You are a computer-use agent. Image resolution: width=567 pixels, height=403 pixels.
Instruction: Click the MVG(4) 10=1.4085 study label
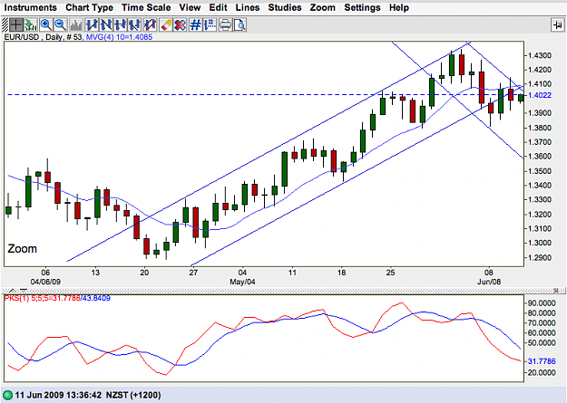point(119,37)
